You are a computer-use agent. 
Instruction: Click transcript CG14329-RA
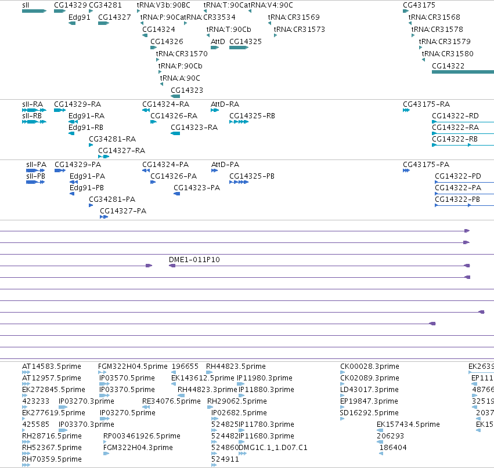click(60, 110)
